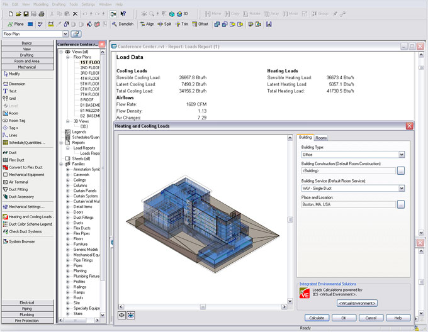Screen dimensions: 428x332
Task: Open the Building Service dropdown
Action: click(401, 187)
